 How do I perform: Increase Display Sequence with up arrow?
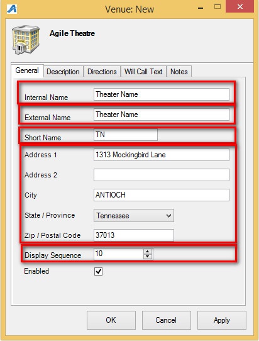tap(148, 252)
